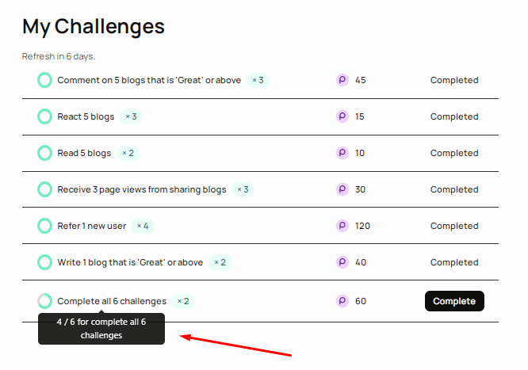The image size is (528, 370).
Task: Click purple points coin next to 60
Action: click(342, 301)
